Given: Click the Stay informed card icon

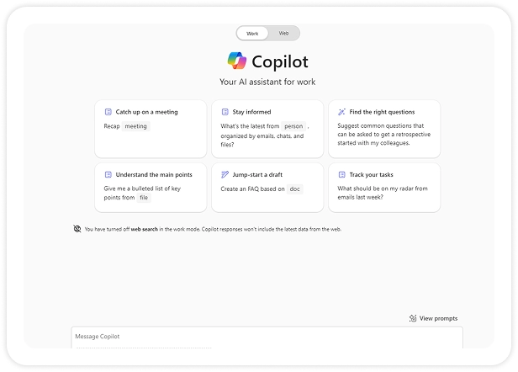Looking at the screenshot, I should (x=225, y=111).
